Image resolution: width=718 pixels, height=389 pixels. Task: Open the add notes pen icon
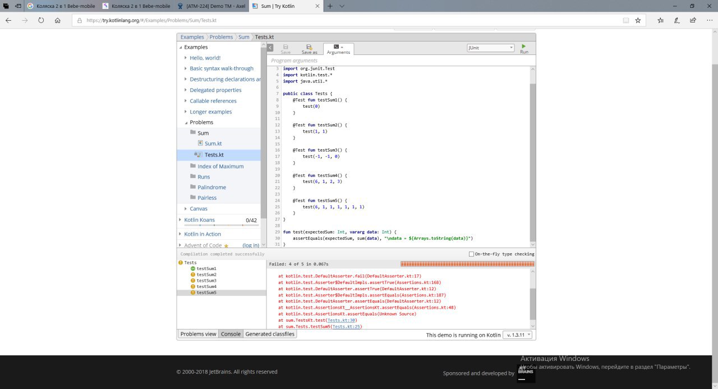click(677, 20)
